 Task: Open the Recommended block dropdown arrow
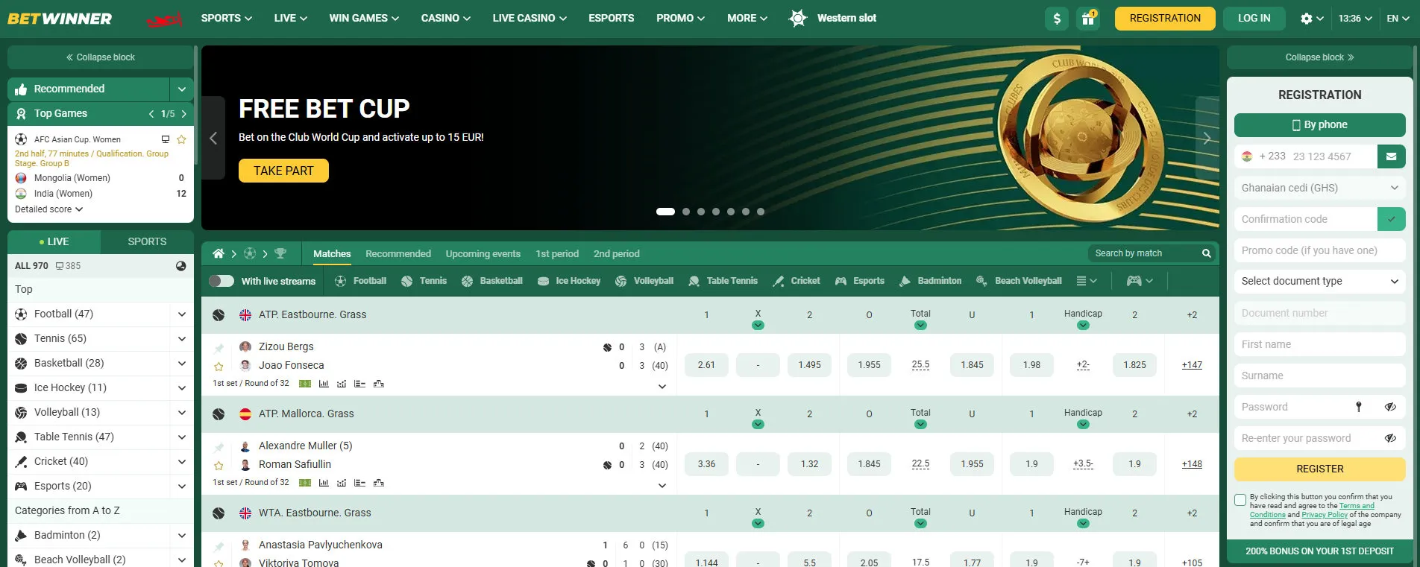(x=181, y=89)
